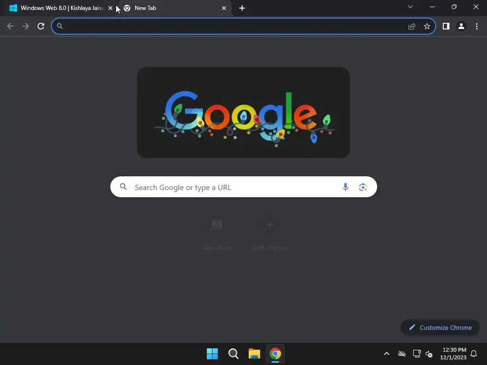Start voice search with microphone icon
Screen dimensions: 487x365
(345, 187)
